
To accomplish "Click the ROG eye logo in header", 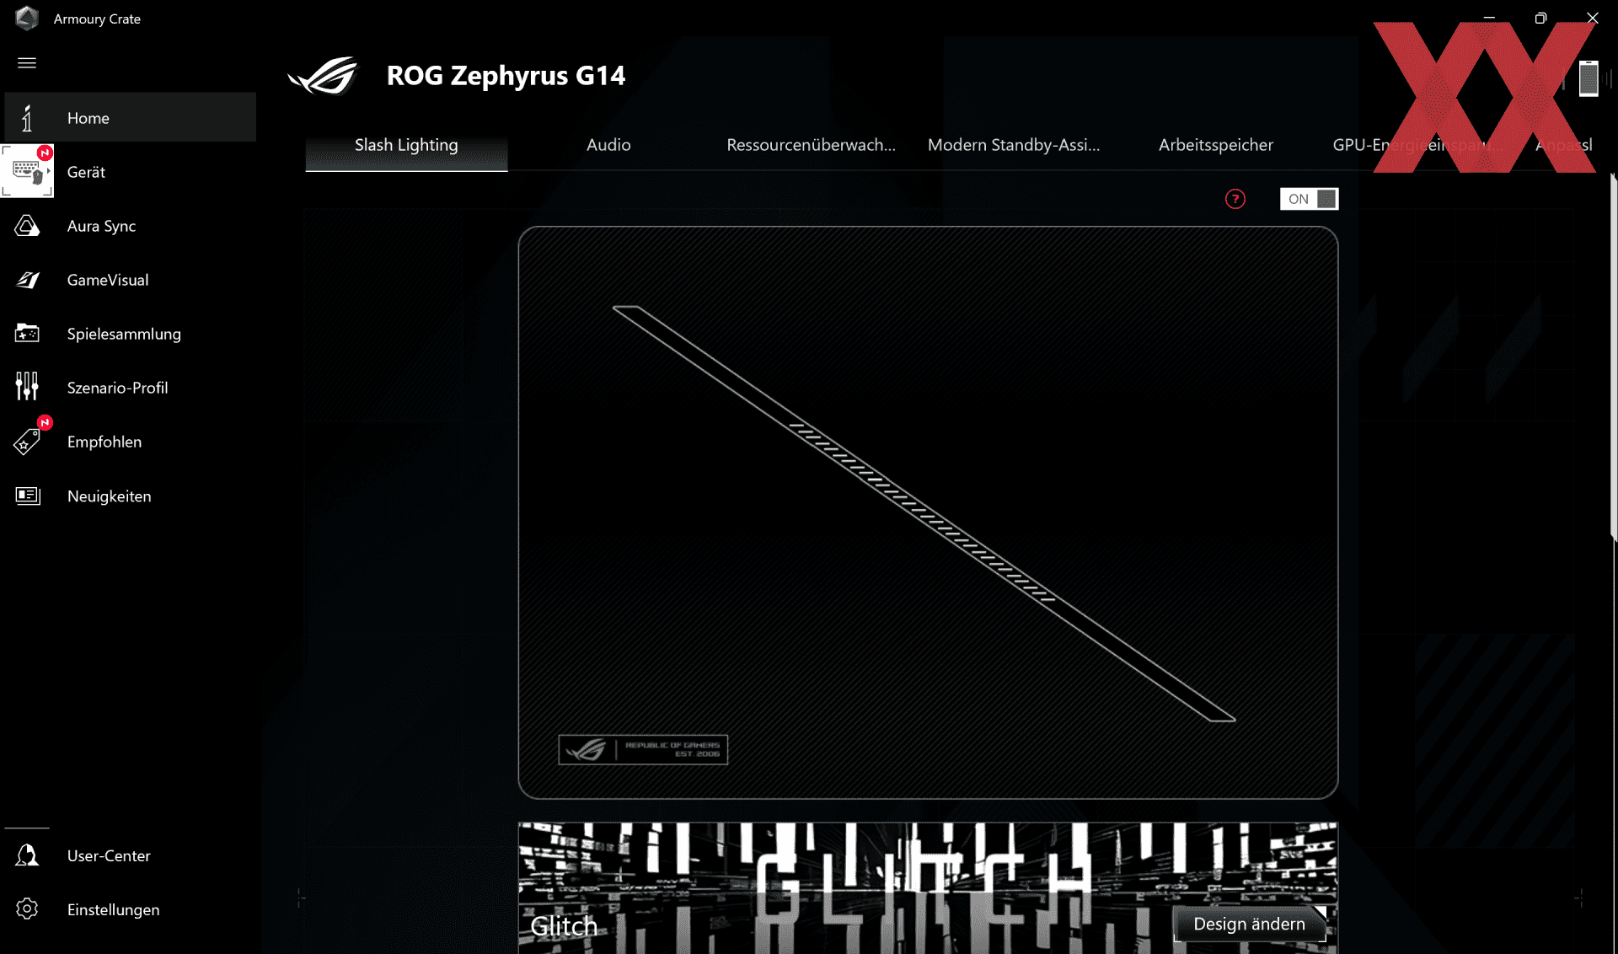I will click(324, 75).
